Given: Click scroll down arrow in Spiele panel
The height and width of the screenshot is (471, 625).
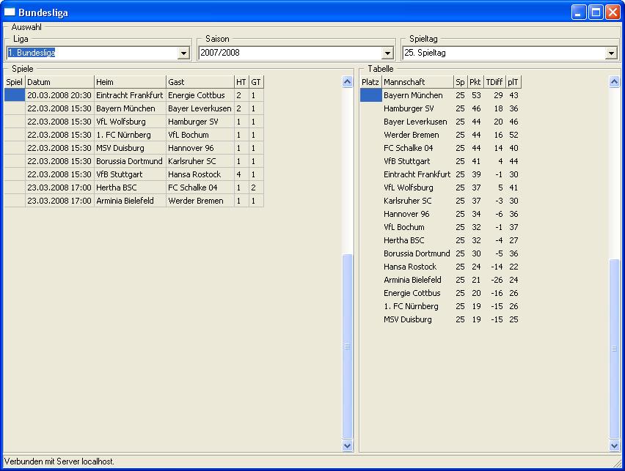Looking at the screenshot, I should click(x=348, y=445).
